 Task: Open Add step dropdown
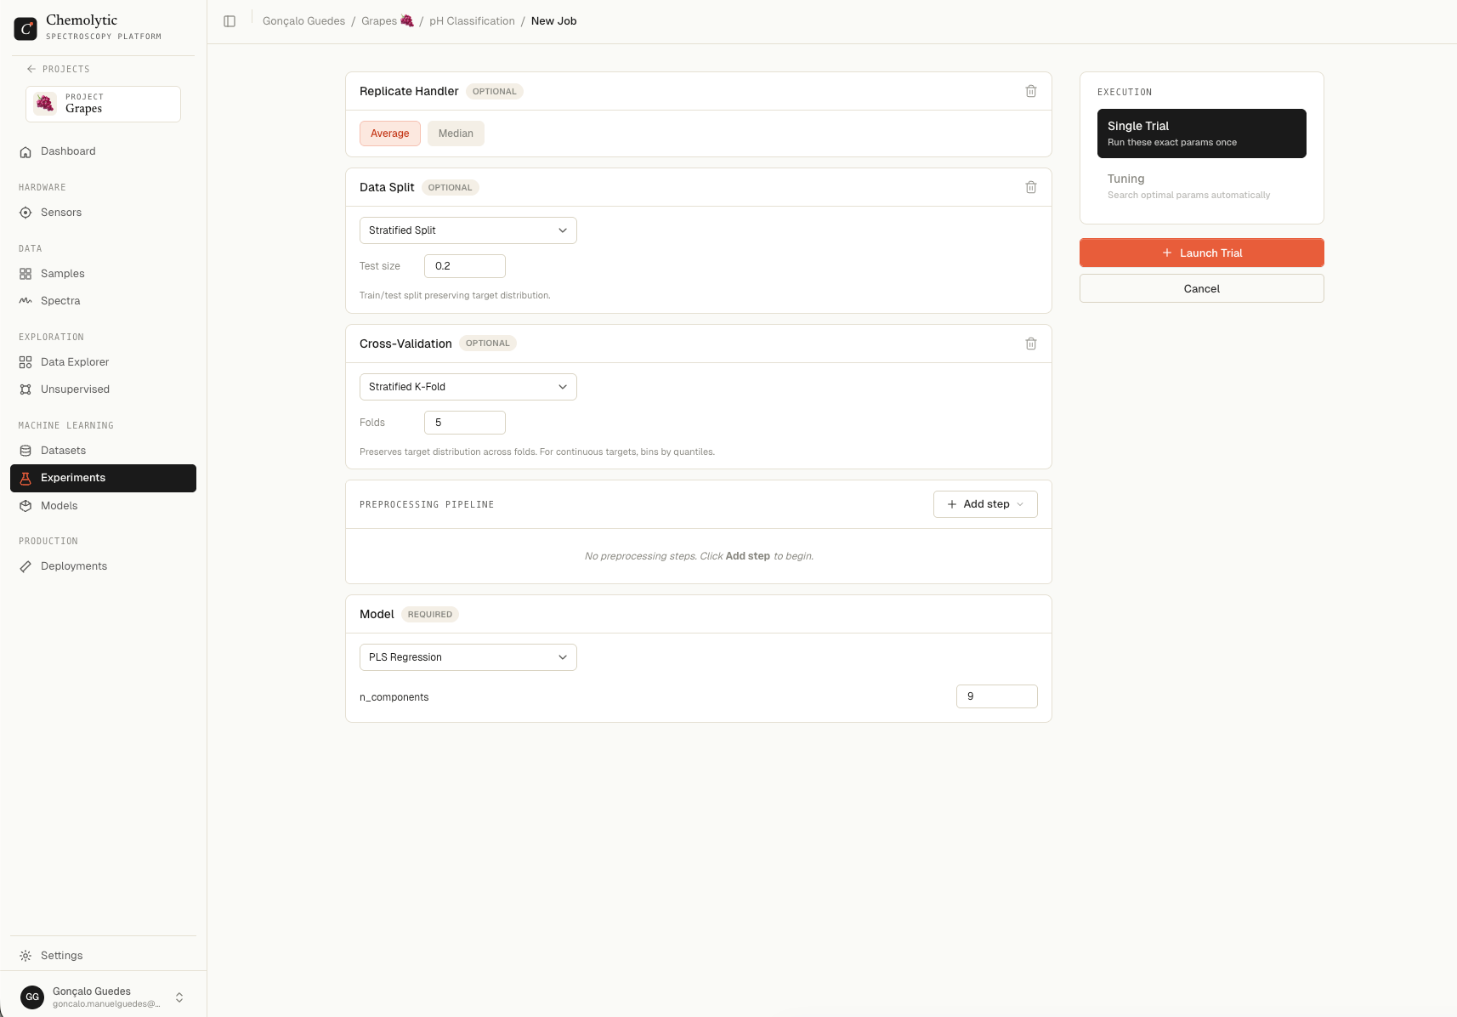tap(985, 504)
